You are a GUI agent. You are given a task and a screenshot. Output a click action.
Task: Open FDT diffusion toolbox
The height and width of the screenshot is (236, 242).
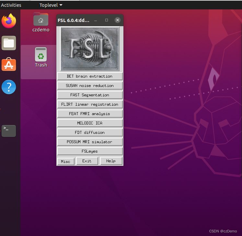point(90,133)
